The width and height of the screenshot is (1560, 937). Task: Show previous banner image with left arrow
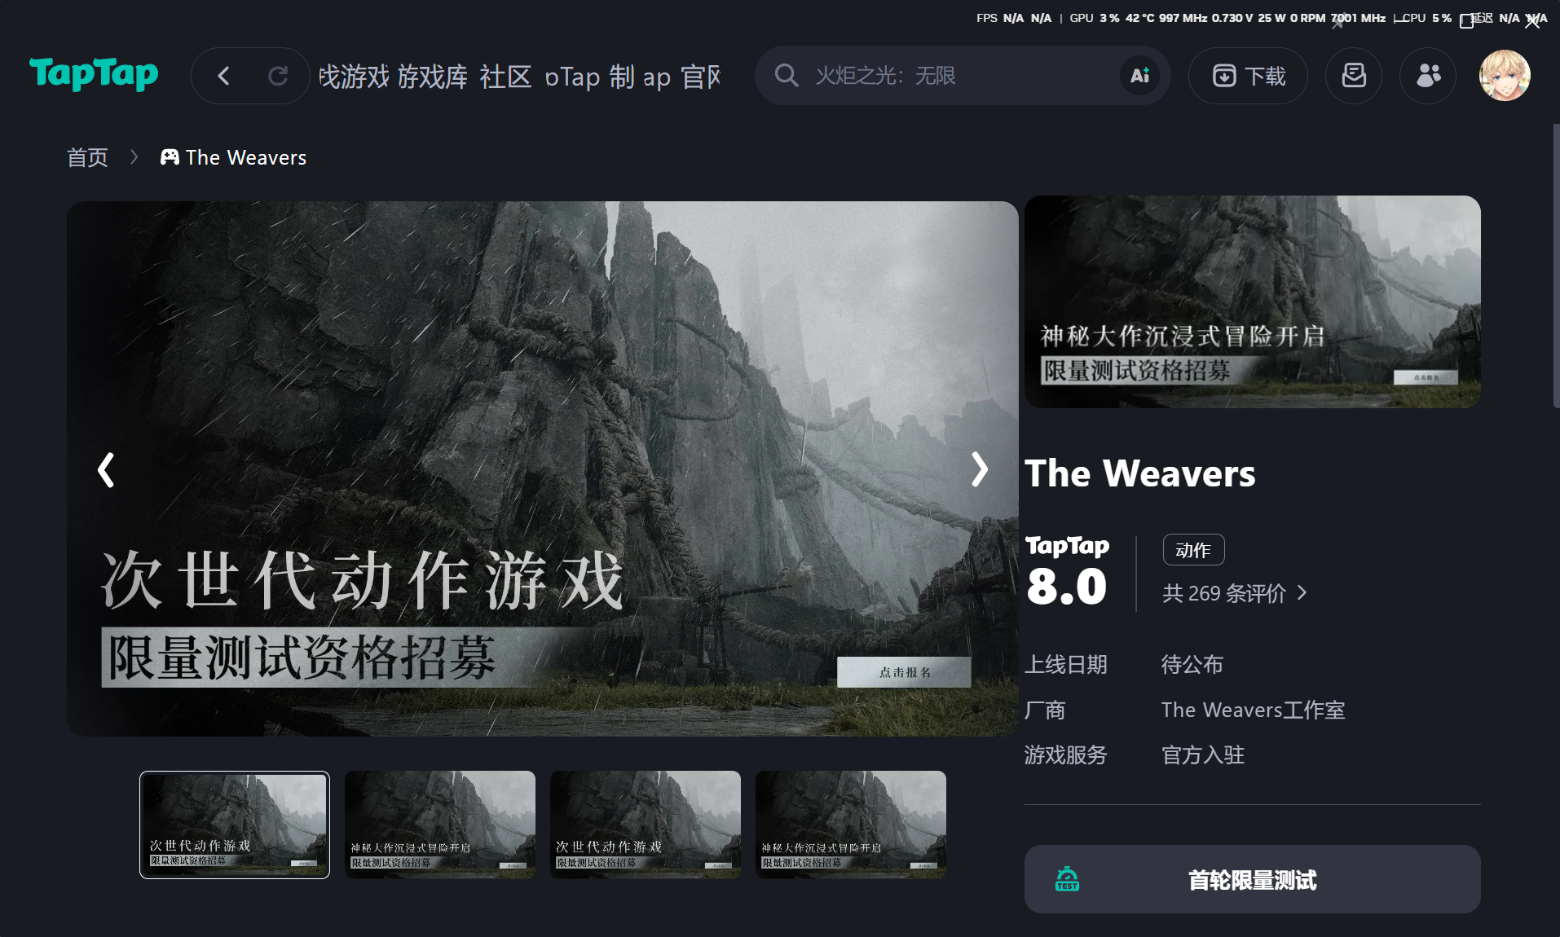coord(106,469)
